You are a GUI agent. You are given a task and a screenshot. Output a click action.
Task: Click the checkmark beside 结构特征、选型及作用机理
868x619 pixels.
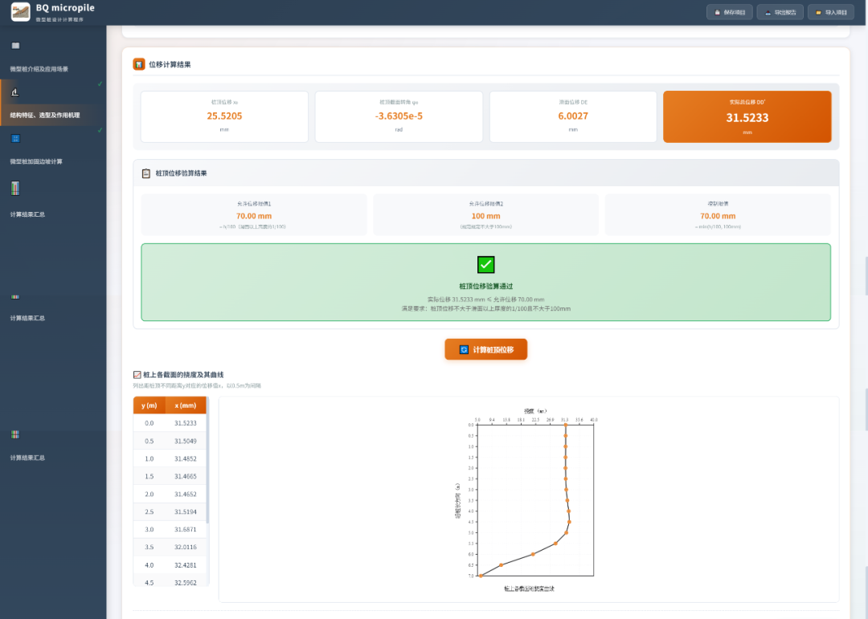[x=100, y=84]
